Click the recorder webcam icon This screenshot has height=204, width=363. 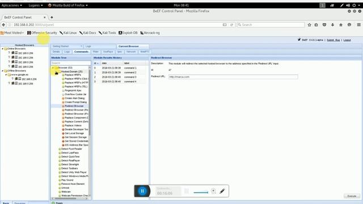coord(213,191)
